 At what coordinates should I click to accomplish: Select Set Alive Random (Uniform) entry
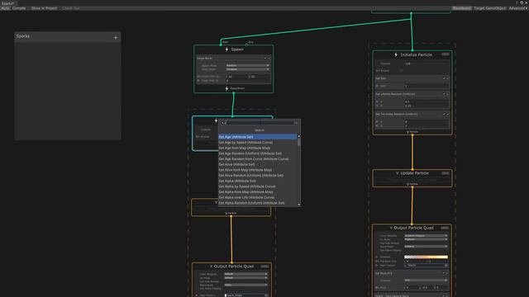coord(258,176)
